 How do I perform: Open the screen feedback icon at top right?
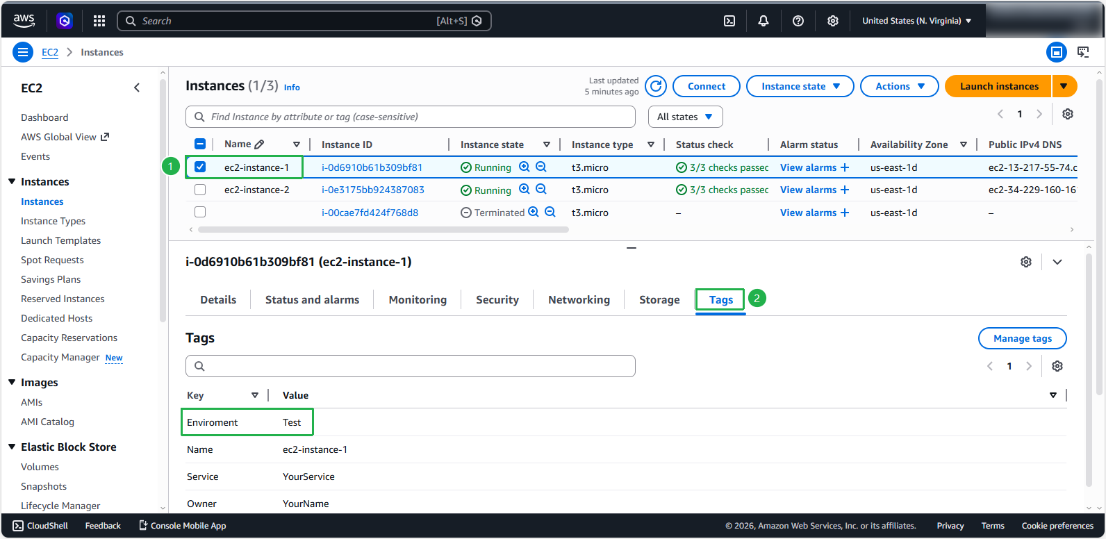[x=1083, y=52]
